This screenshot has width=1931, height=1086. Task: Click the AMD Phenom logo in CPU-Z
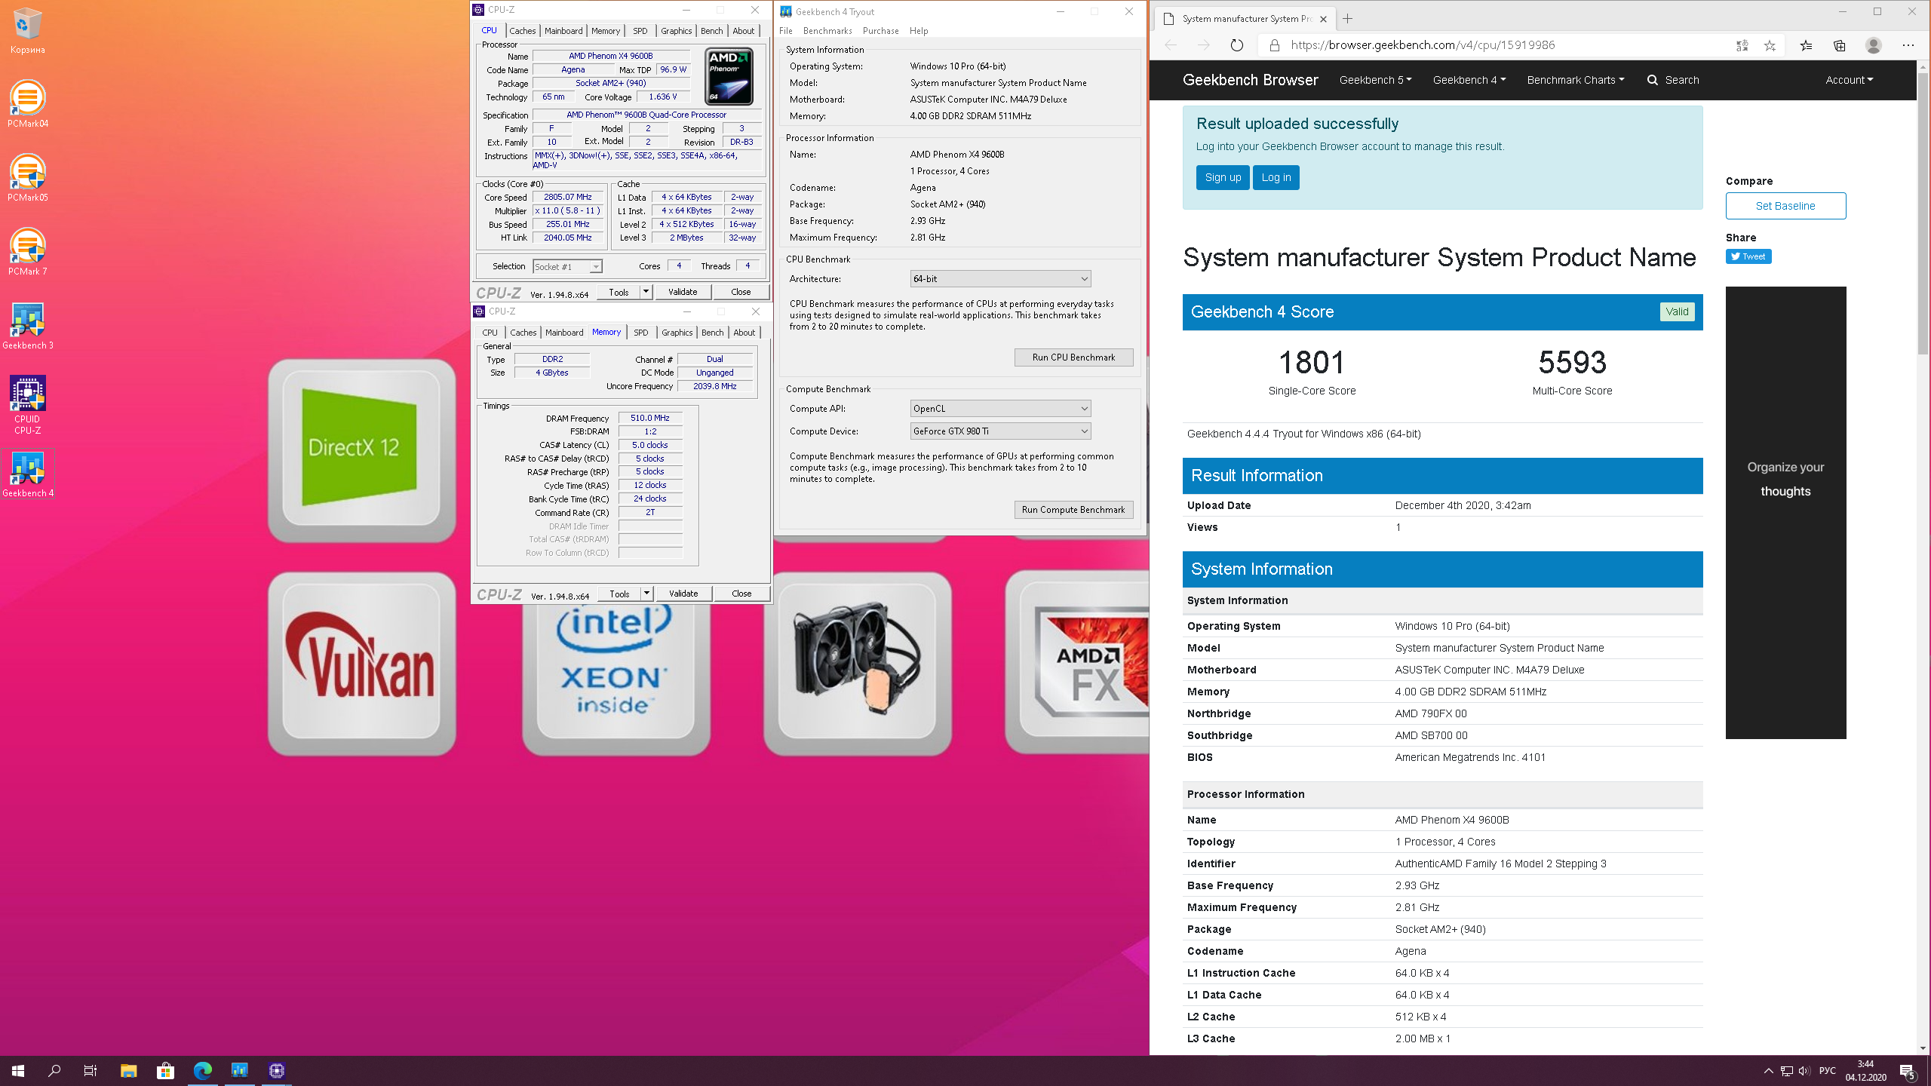[729, 76]
